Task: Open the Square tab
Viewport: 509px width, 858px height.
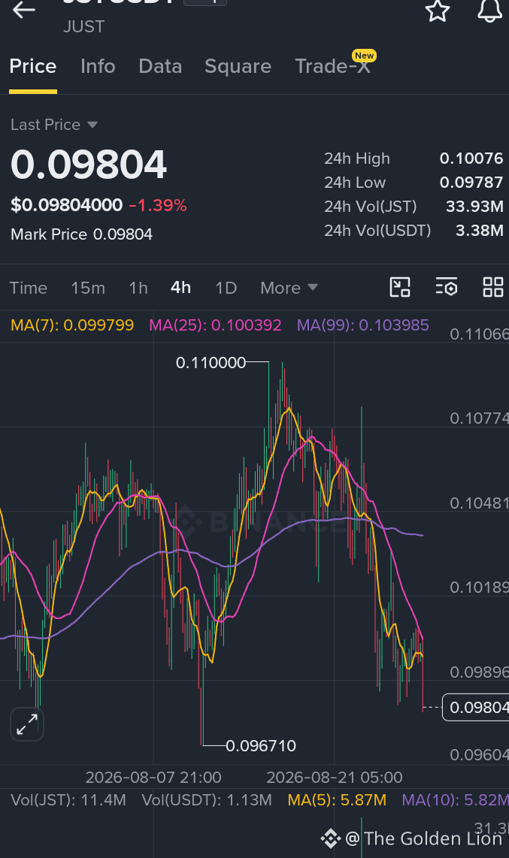Action: click(x=238, y=66)
